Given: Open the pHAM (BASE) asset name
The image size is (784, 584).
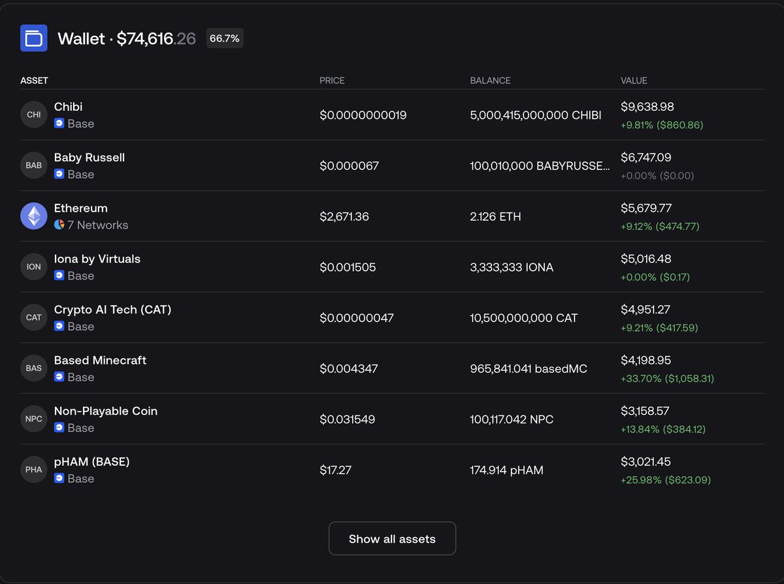Looking at the screenshot, I should (92, 462).
